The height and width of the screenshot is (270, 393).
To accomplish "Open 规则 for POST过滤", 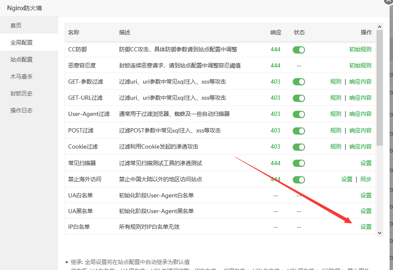I will pos(336,130).
